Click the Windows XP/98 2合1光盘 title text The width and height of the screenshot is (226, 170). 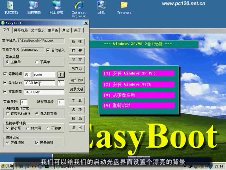pos(138,44)
